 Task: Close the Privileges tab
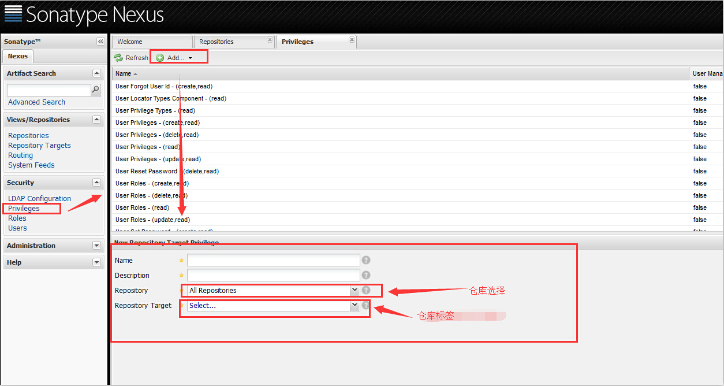pos(352,40)
